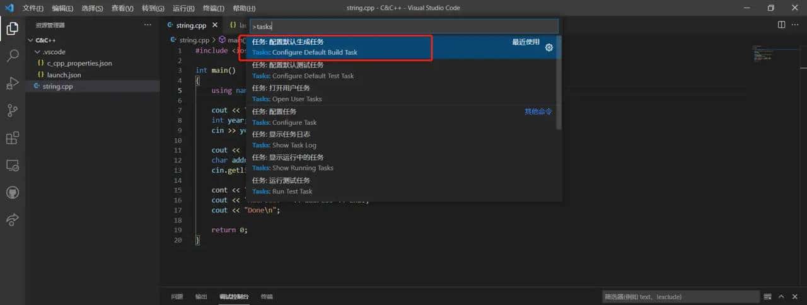Switch to the string.cpp editor tab
The height and width of the screenshot is (305, 807).
tap(192, 25)
